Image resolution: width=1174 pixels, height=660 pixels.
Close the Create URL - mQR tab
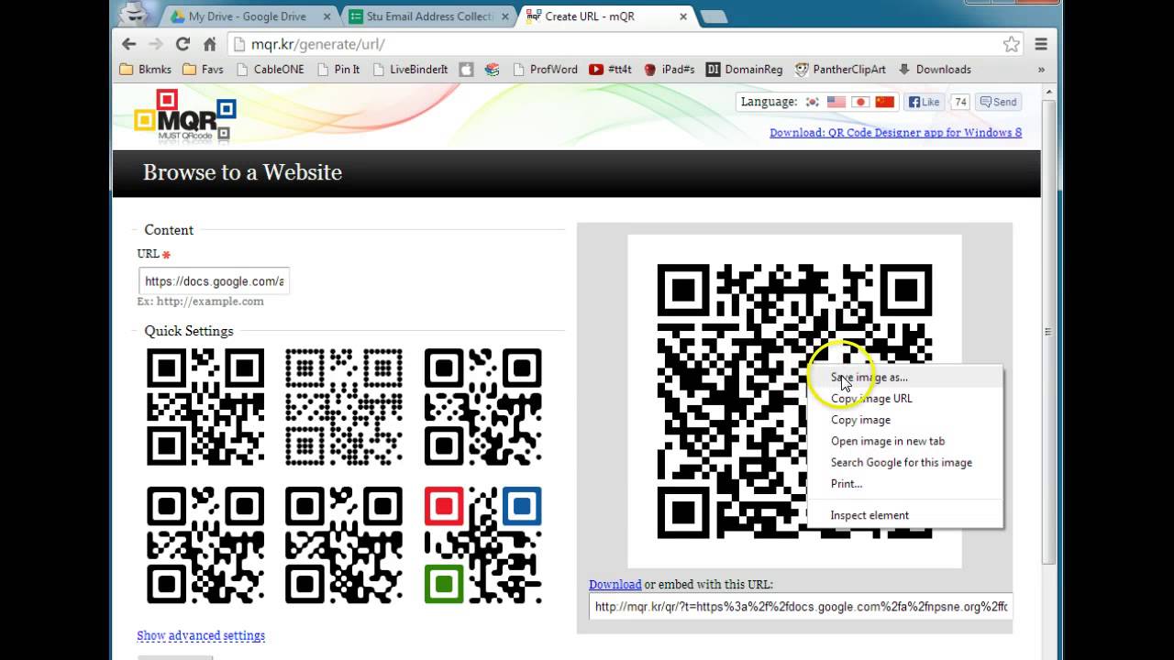tap(681, 16)
